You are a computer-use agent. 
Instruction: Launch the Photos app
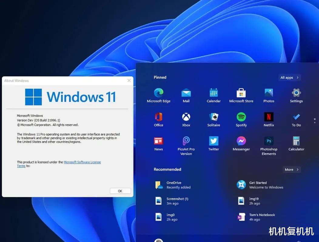tap(269, 95)
